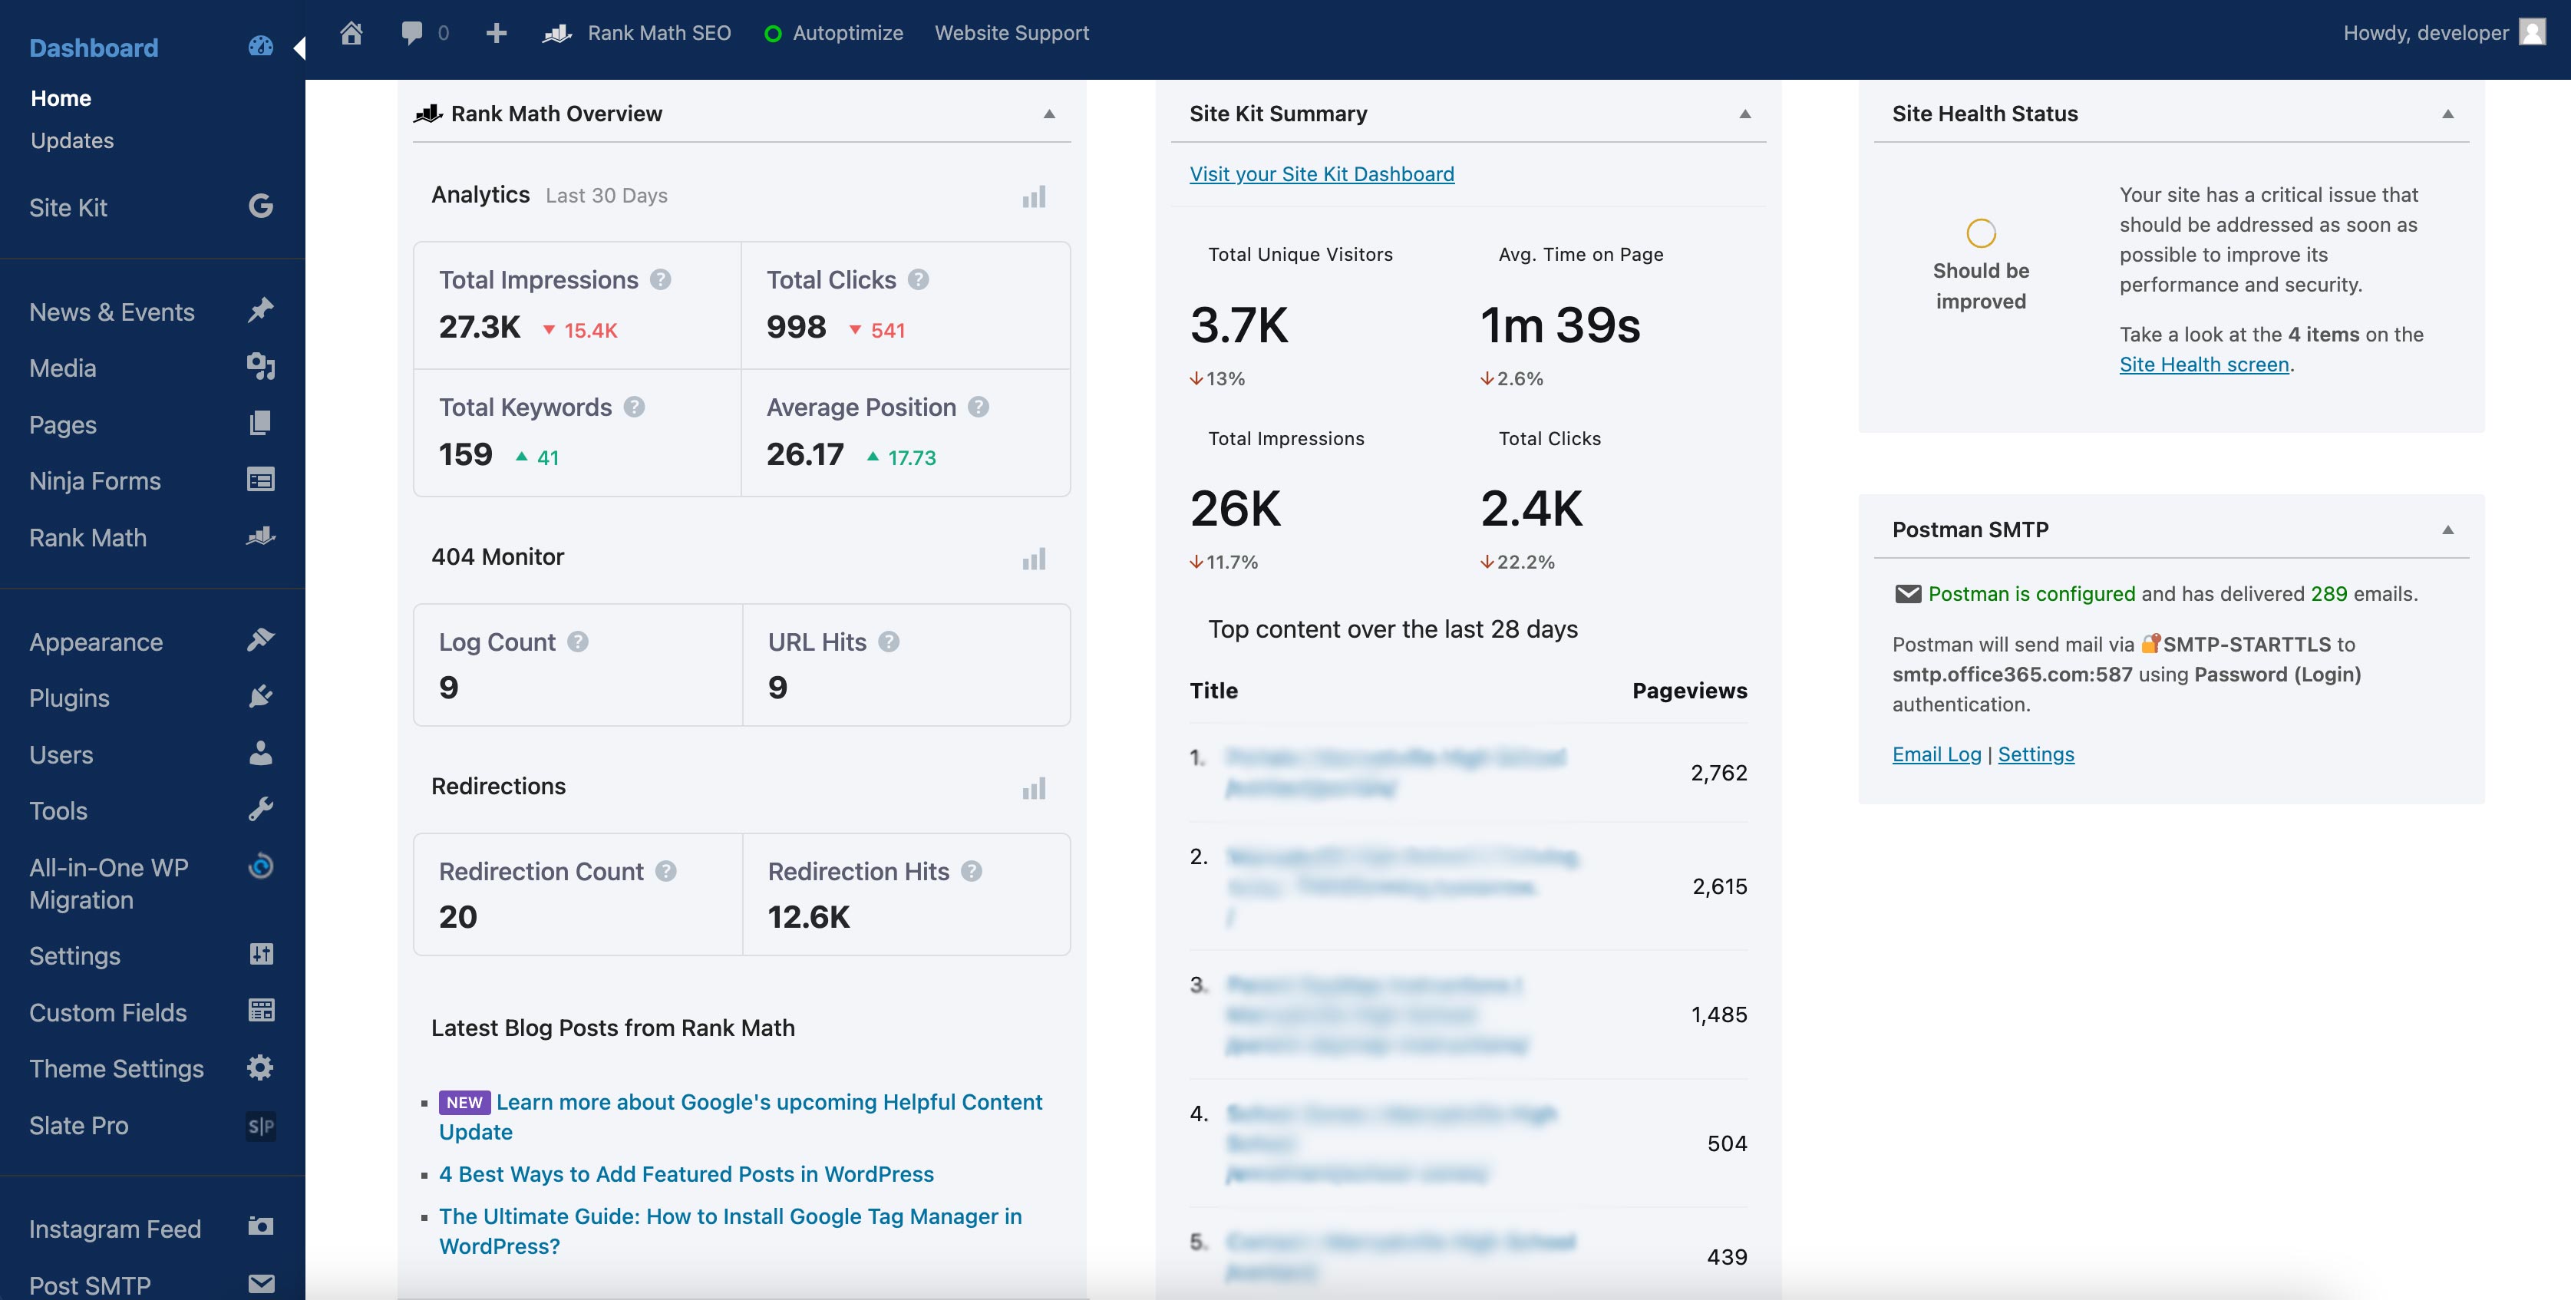Click the Instagram Feed camera icon
The image size is (2571, 1300).
click(x=260, y=1226)
